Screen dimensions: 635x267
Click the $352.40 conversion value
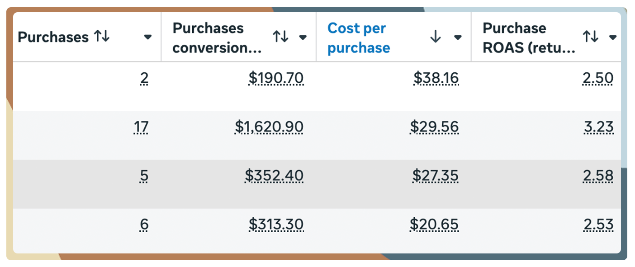[x=274, y=176]
